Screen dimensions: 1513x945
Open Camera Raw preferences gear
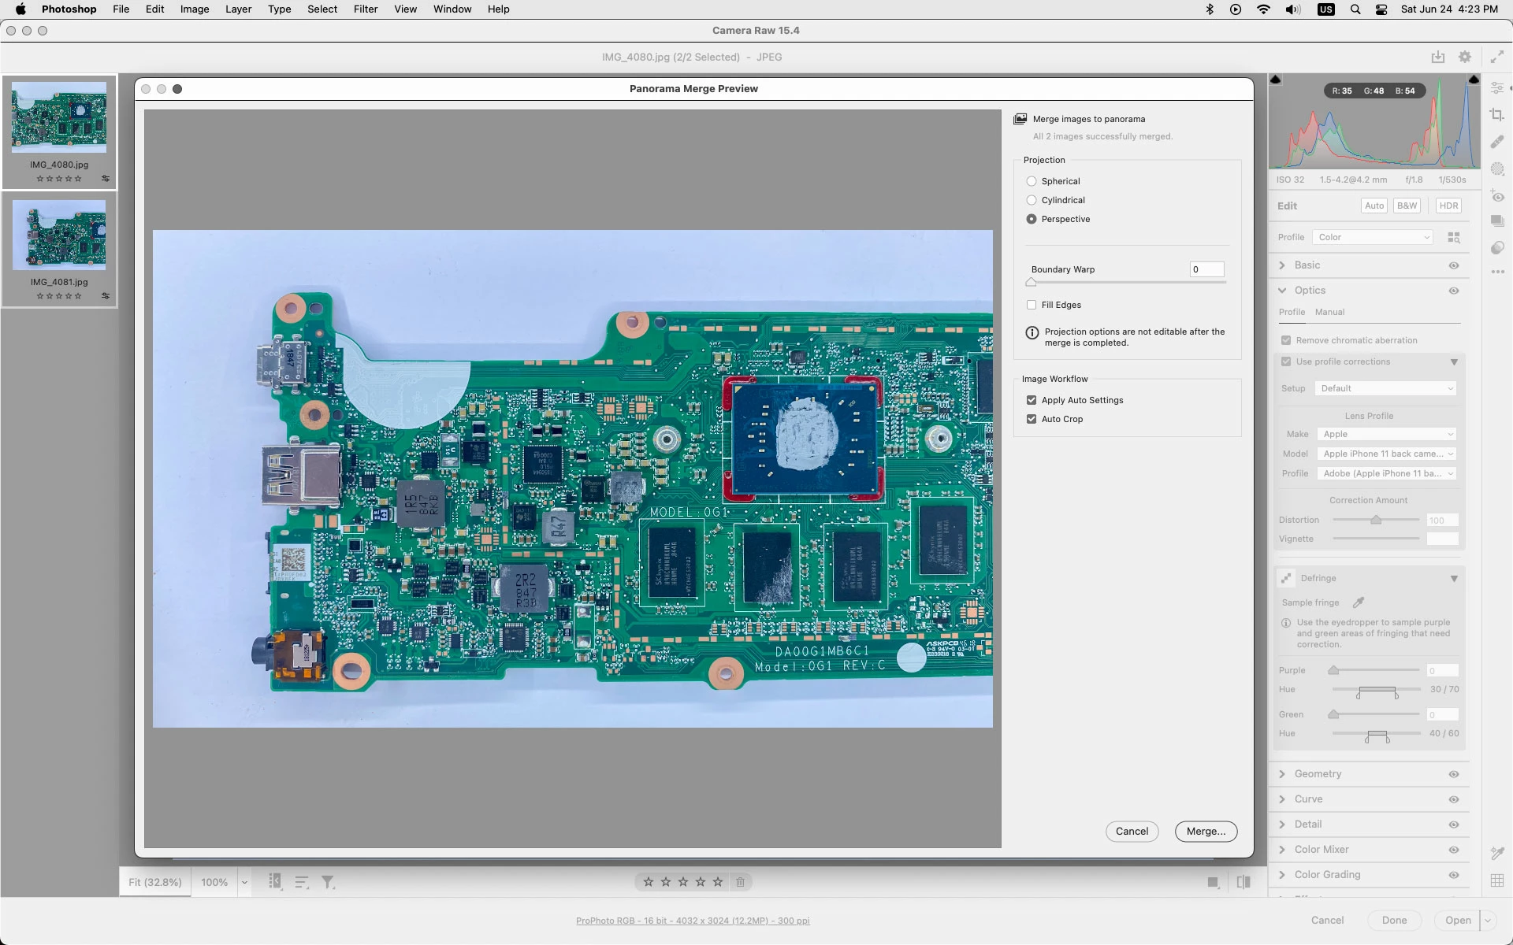tap(1465, 57)
